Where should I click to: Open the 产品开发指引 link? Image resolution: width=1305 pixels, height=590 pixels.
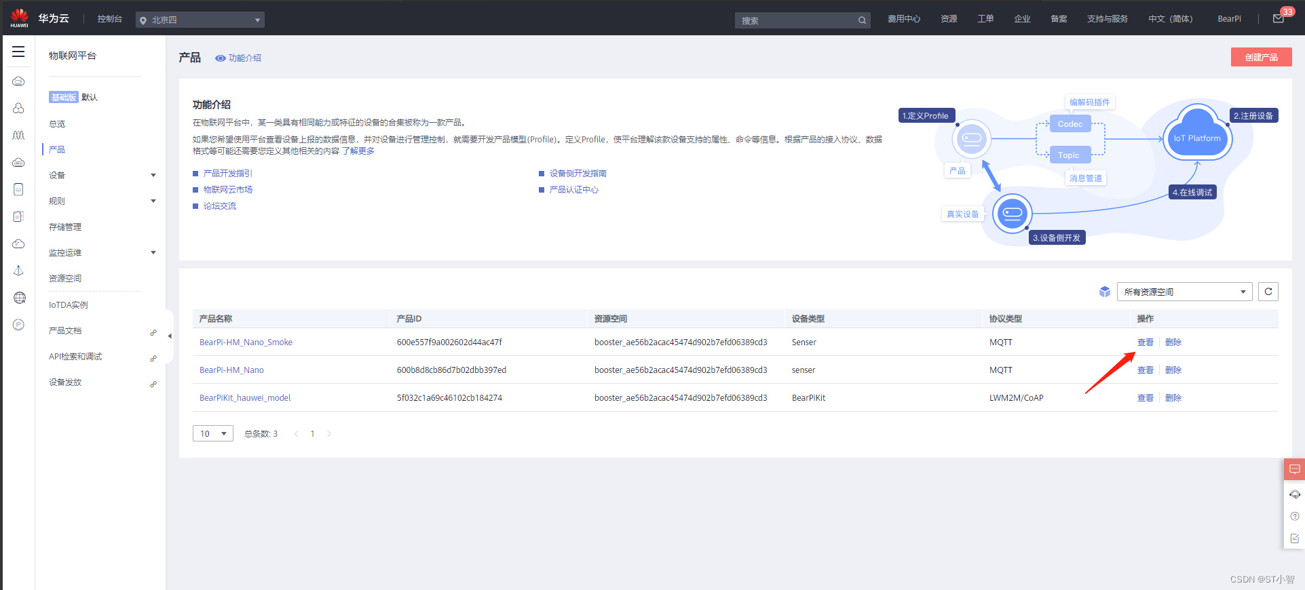pyautogui.click(x=228, y=174)
